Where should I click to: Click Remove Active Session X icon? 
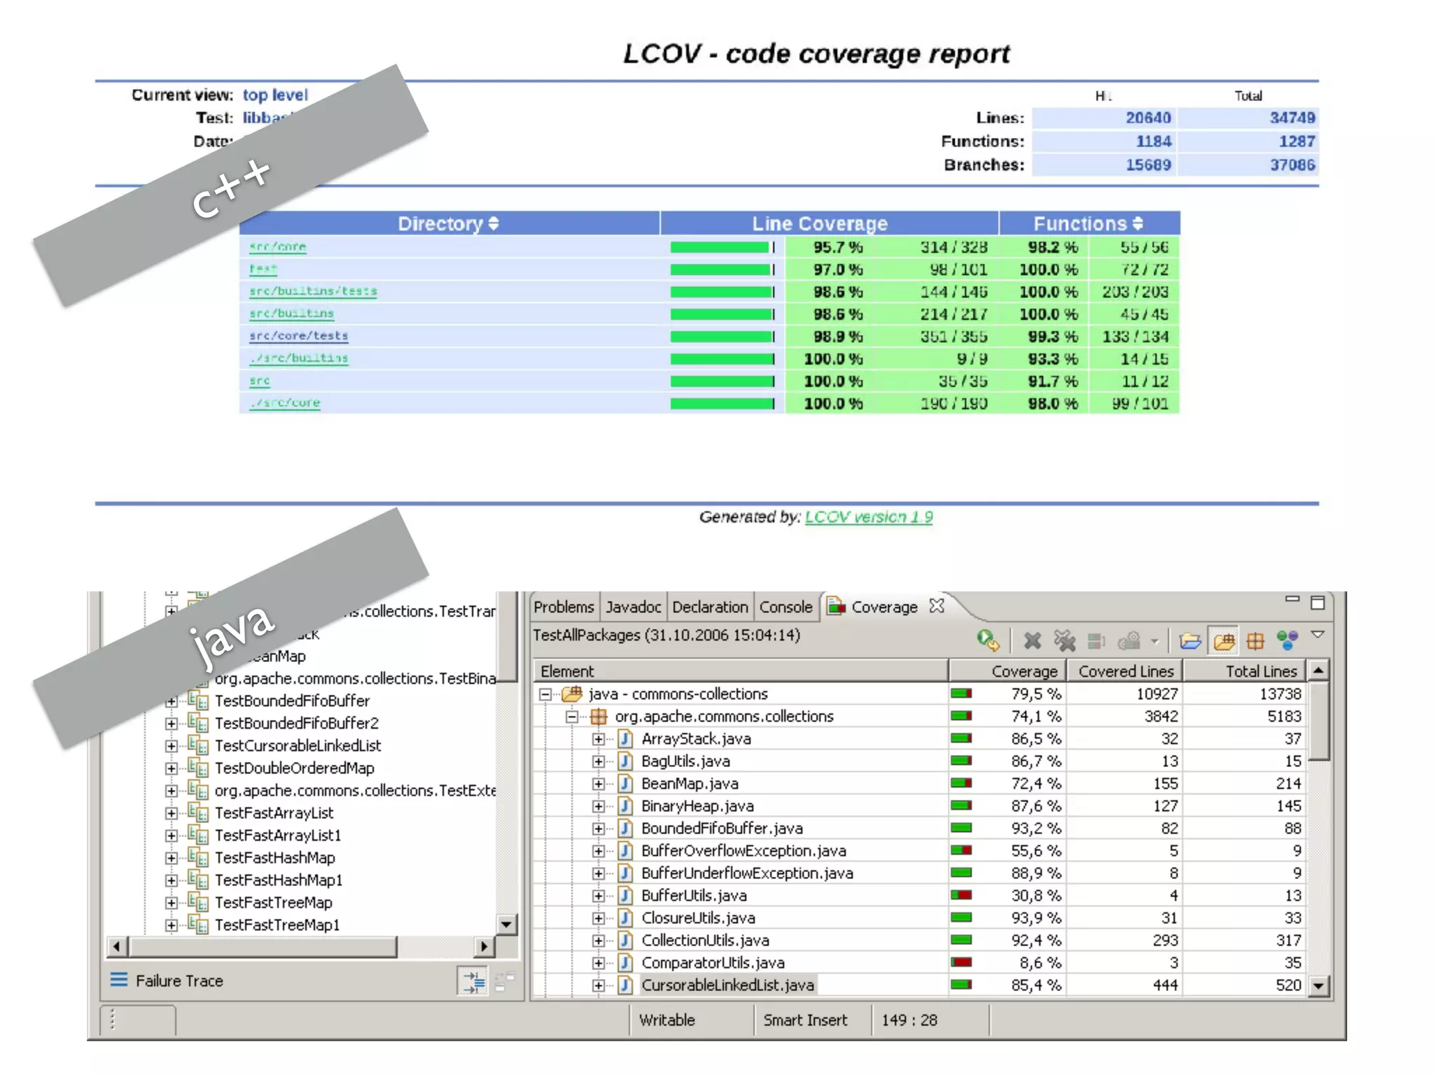point(1032,640)
